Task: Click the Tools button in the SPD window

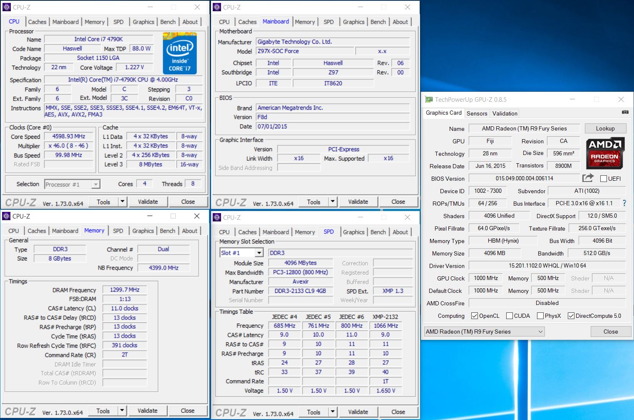Action: [x=314, y=412]
